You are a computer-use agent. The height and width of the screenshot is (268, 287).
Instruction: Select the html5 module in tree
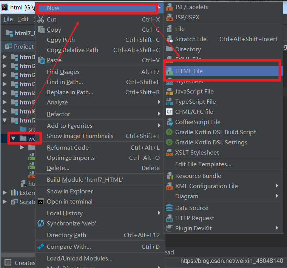tap(23, 102)
